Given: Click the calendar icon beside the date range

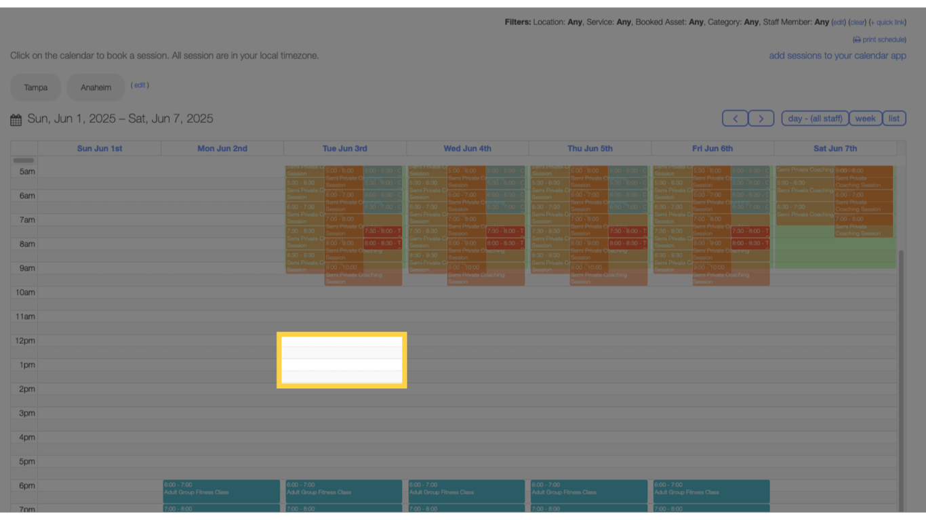Looking at the screenshot, I should (x=16, y=119).
